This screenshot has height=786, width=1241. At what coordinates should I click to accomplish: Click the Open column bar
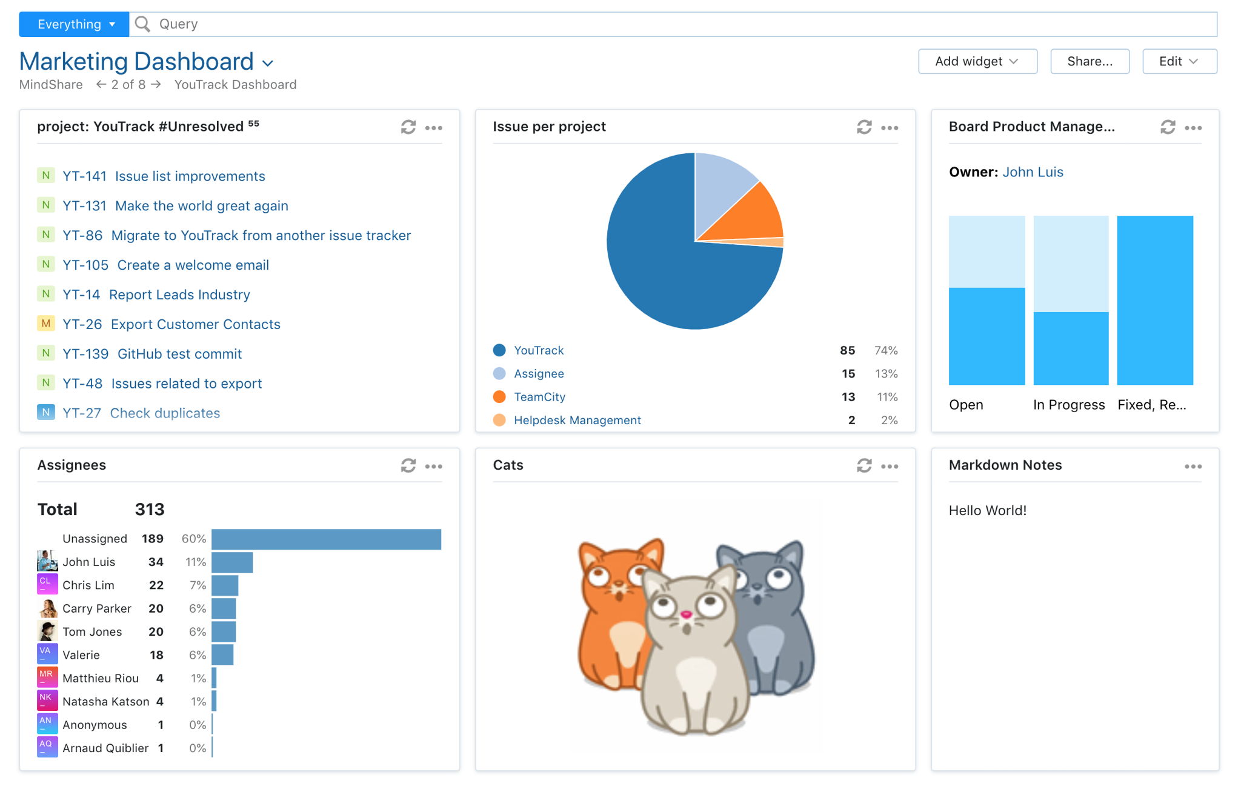pos(986,301)
